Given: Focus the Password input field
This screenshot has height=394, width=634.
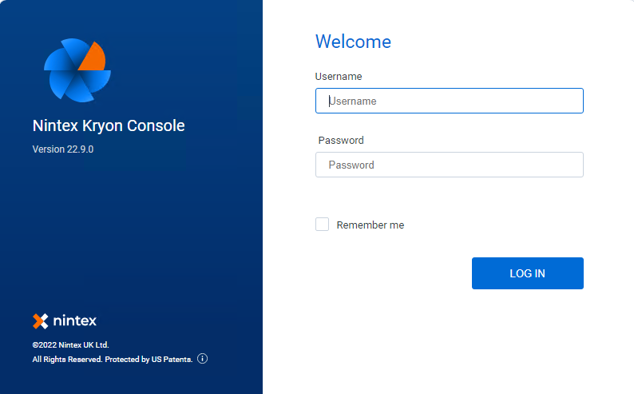Looking at the screenshot, I should coord(449,165).
